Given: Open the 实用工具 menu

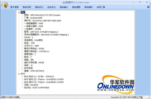Looking at the screenshot, I should coord(101,7).
